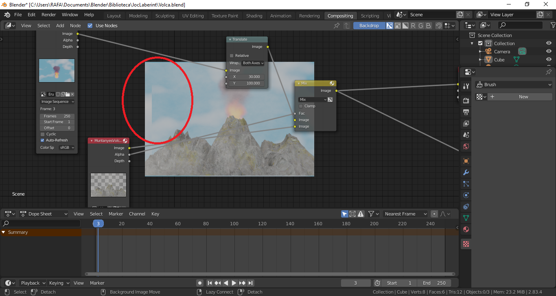Open the View Layer properties tab
The image size is (556, 296).
(x=466, y=123)
